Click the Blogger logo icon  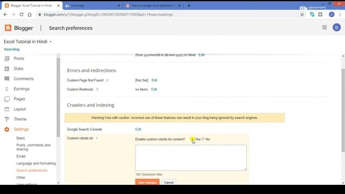[8, 28]
